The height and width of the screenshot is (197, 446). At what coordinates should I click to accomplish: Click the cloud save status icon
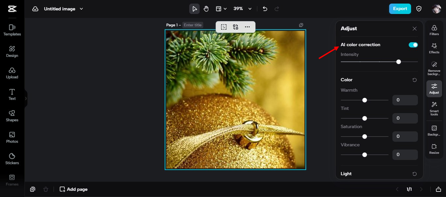pyautogui.click(x=35, y=9)
